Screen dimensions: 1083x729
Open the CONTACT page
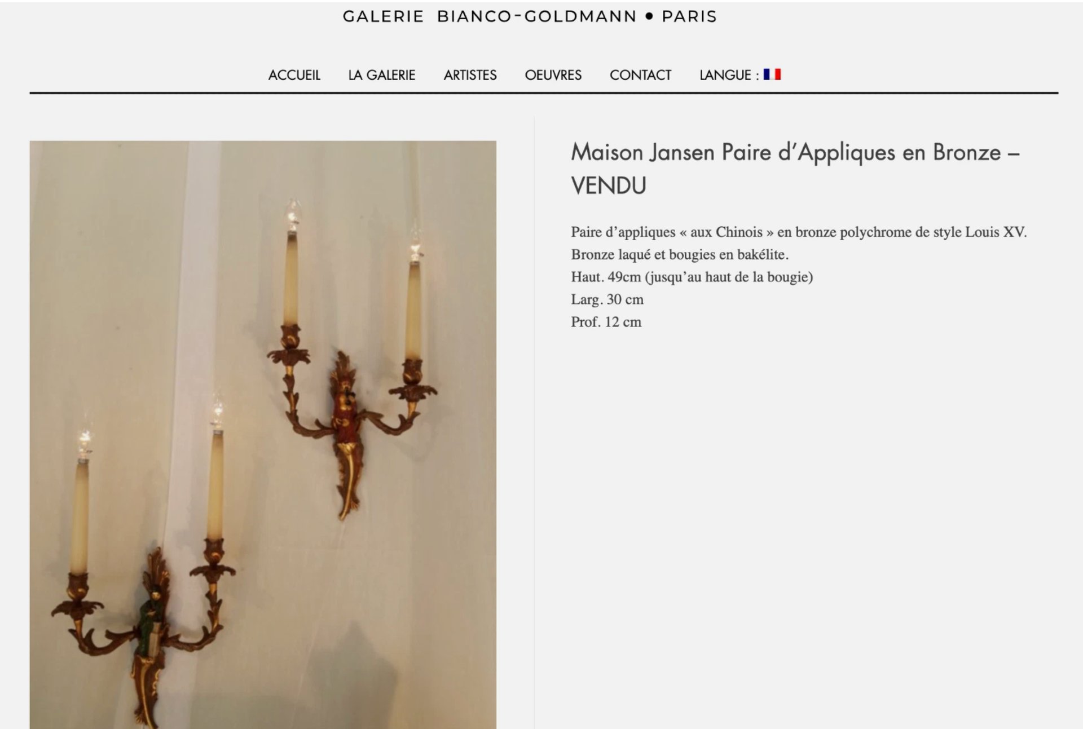640,75
